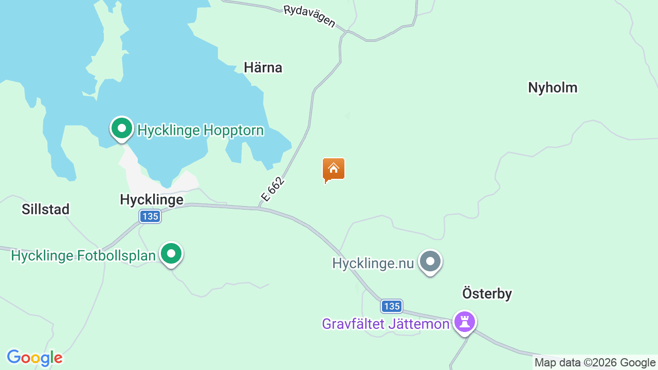658x370 pixels.
Task: Click the Hycklinge Hopptorn green pin
Action: (122, 128)
